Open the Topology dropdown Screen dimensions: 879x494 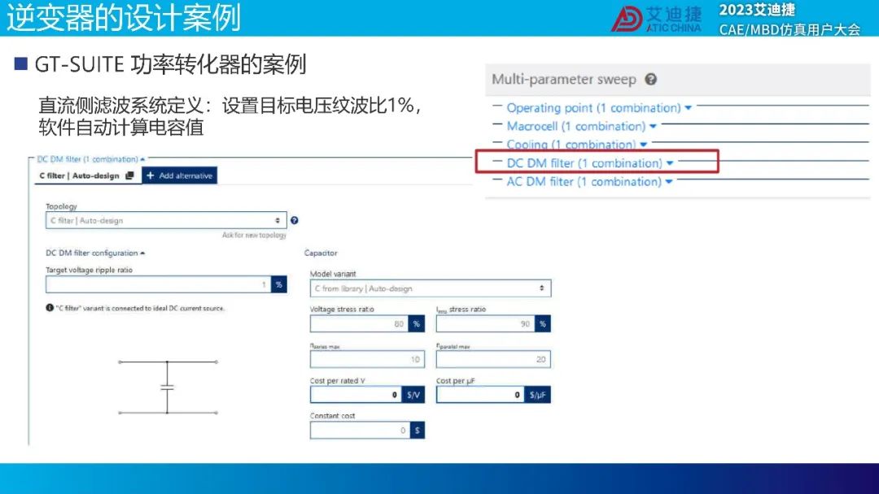pos(166,220)
